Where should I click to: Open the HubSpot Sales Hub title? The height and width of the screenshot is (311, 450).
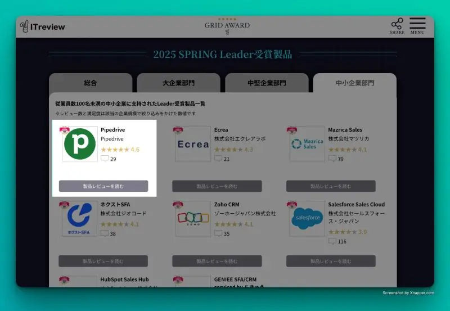(124, 279)
